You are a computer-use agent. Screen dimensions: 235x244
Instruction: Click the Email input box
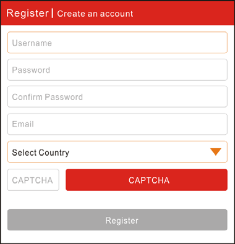(x=117, y=124)
